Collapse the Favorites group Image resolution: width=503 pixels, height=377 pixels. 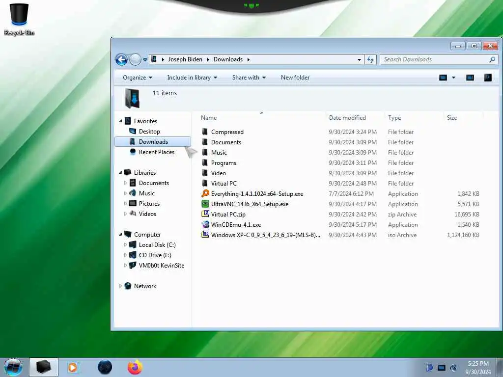click(x=121, y=121)
